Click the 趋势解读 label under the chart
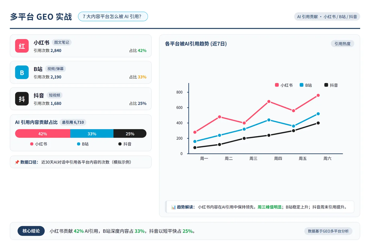 click(x=186, y=207)
